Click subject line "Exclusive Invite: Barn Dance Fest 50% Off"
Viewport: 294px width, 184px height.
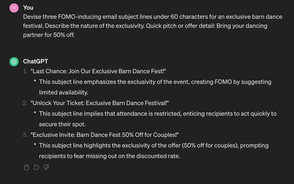(x=105, y=135)
